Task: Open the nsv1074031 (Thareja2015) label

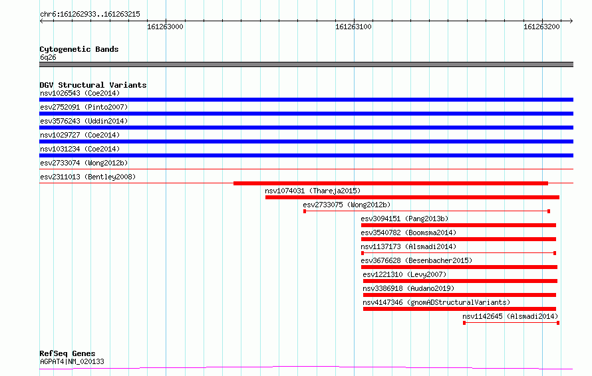Action: coord(313,191)
